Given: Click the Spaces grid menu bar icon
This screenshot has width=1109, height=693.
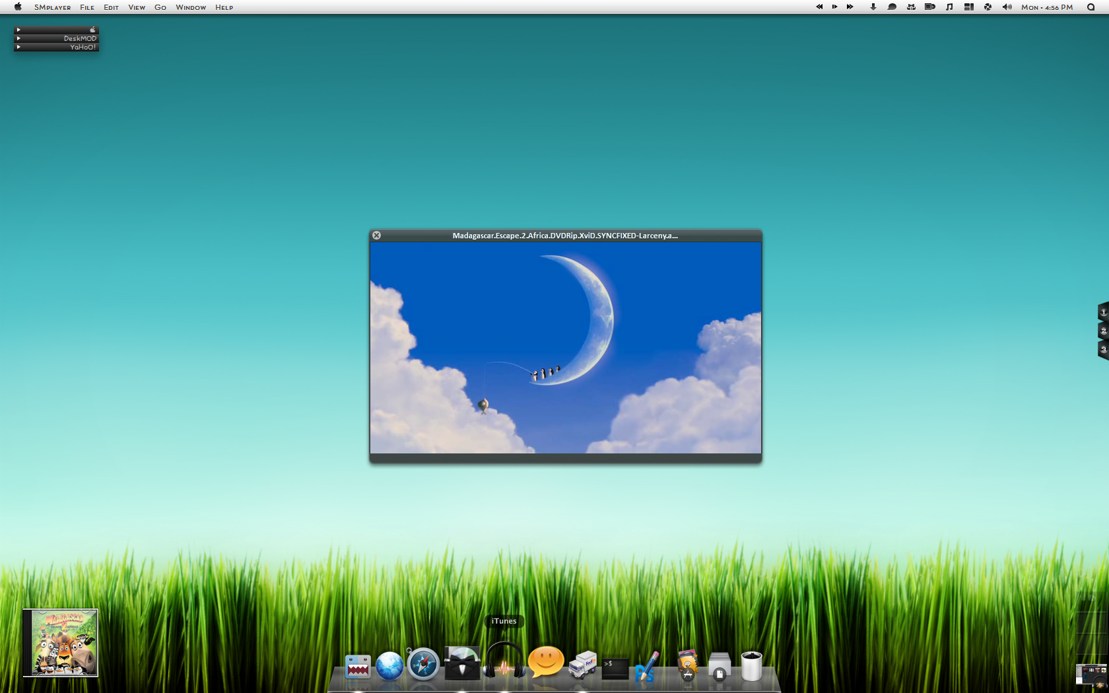Looking at the screenshot, I should pos(968,7).
